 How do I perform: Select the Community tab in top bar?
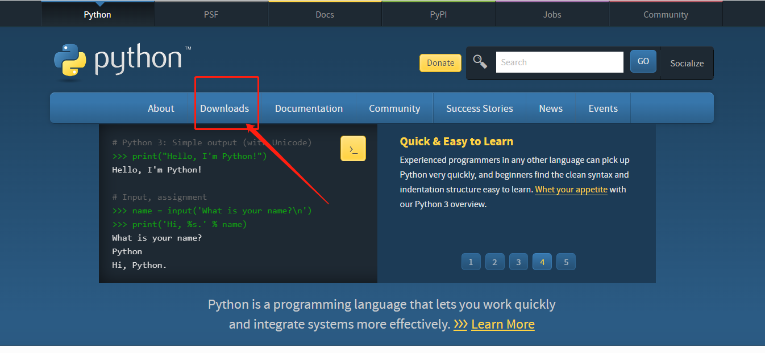tap(666, 14)
